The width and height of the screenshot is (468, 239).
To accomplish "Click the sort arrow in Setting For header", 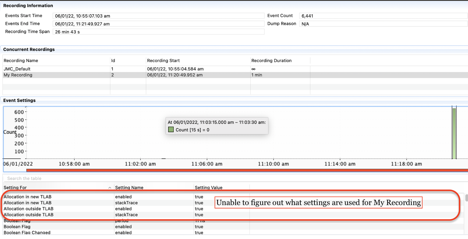I will coord(110,188).
